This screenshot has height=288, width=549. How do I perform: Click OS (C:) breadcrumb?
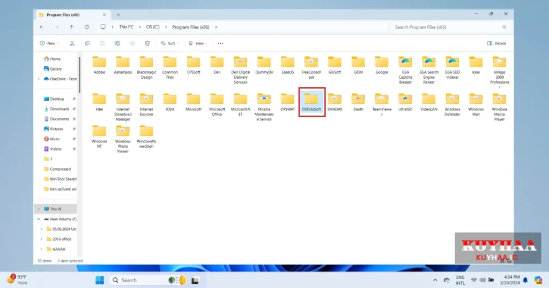coord(153,27)
